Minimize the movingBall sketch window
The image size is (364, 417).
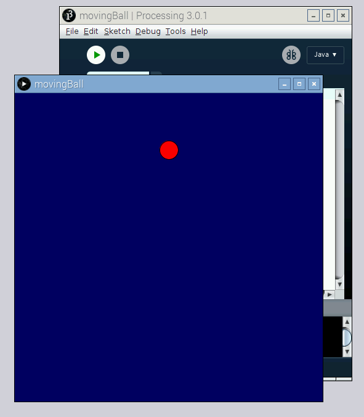pyautogui.click(x=285, y=84)
